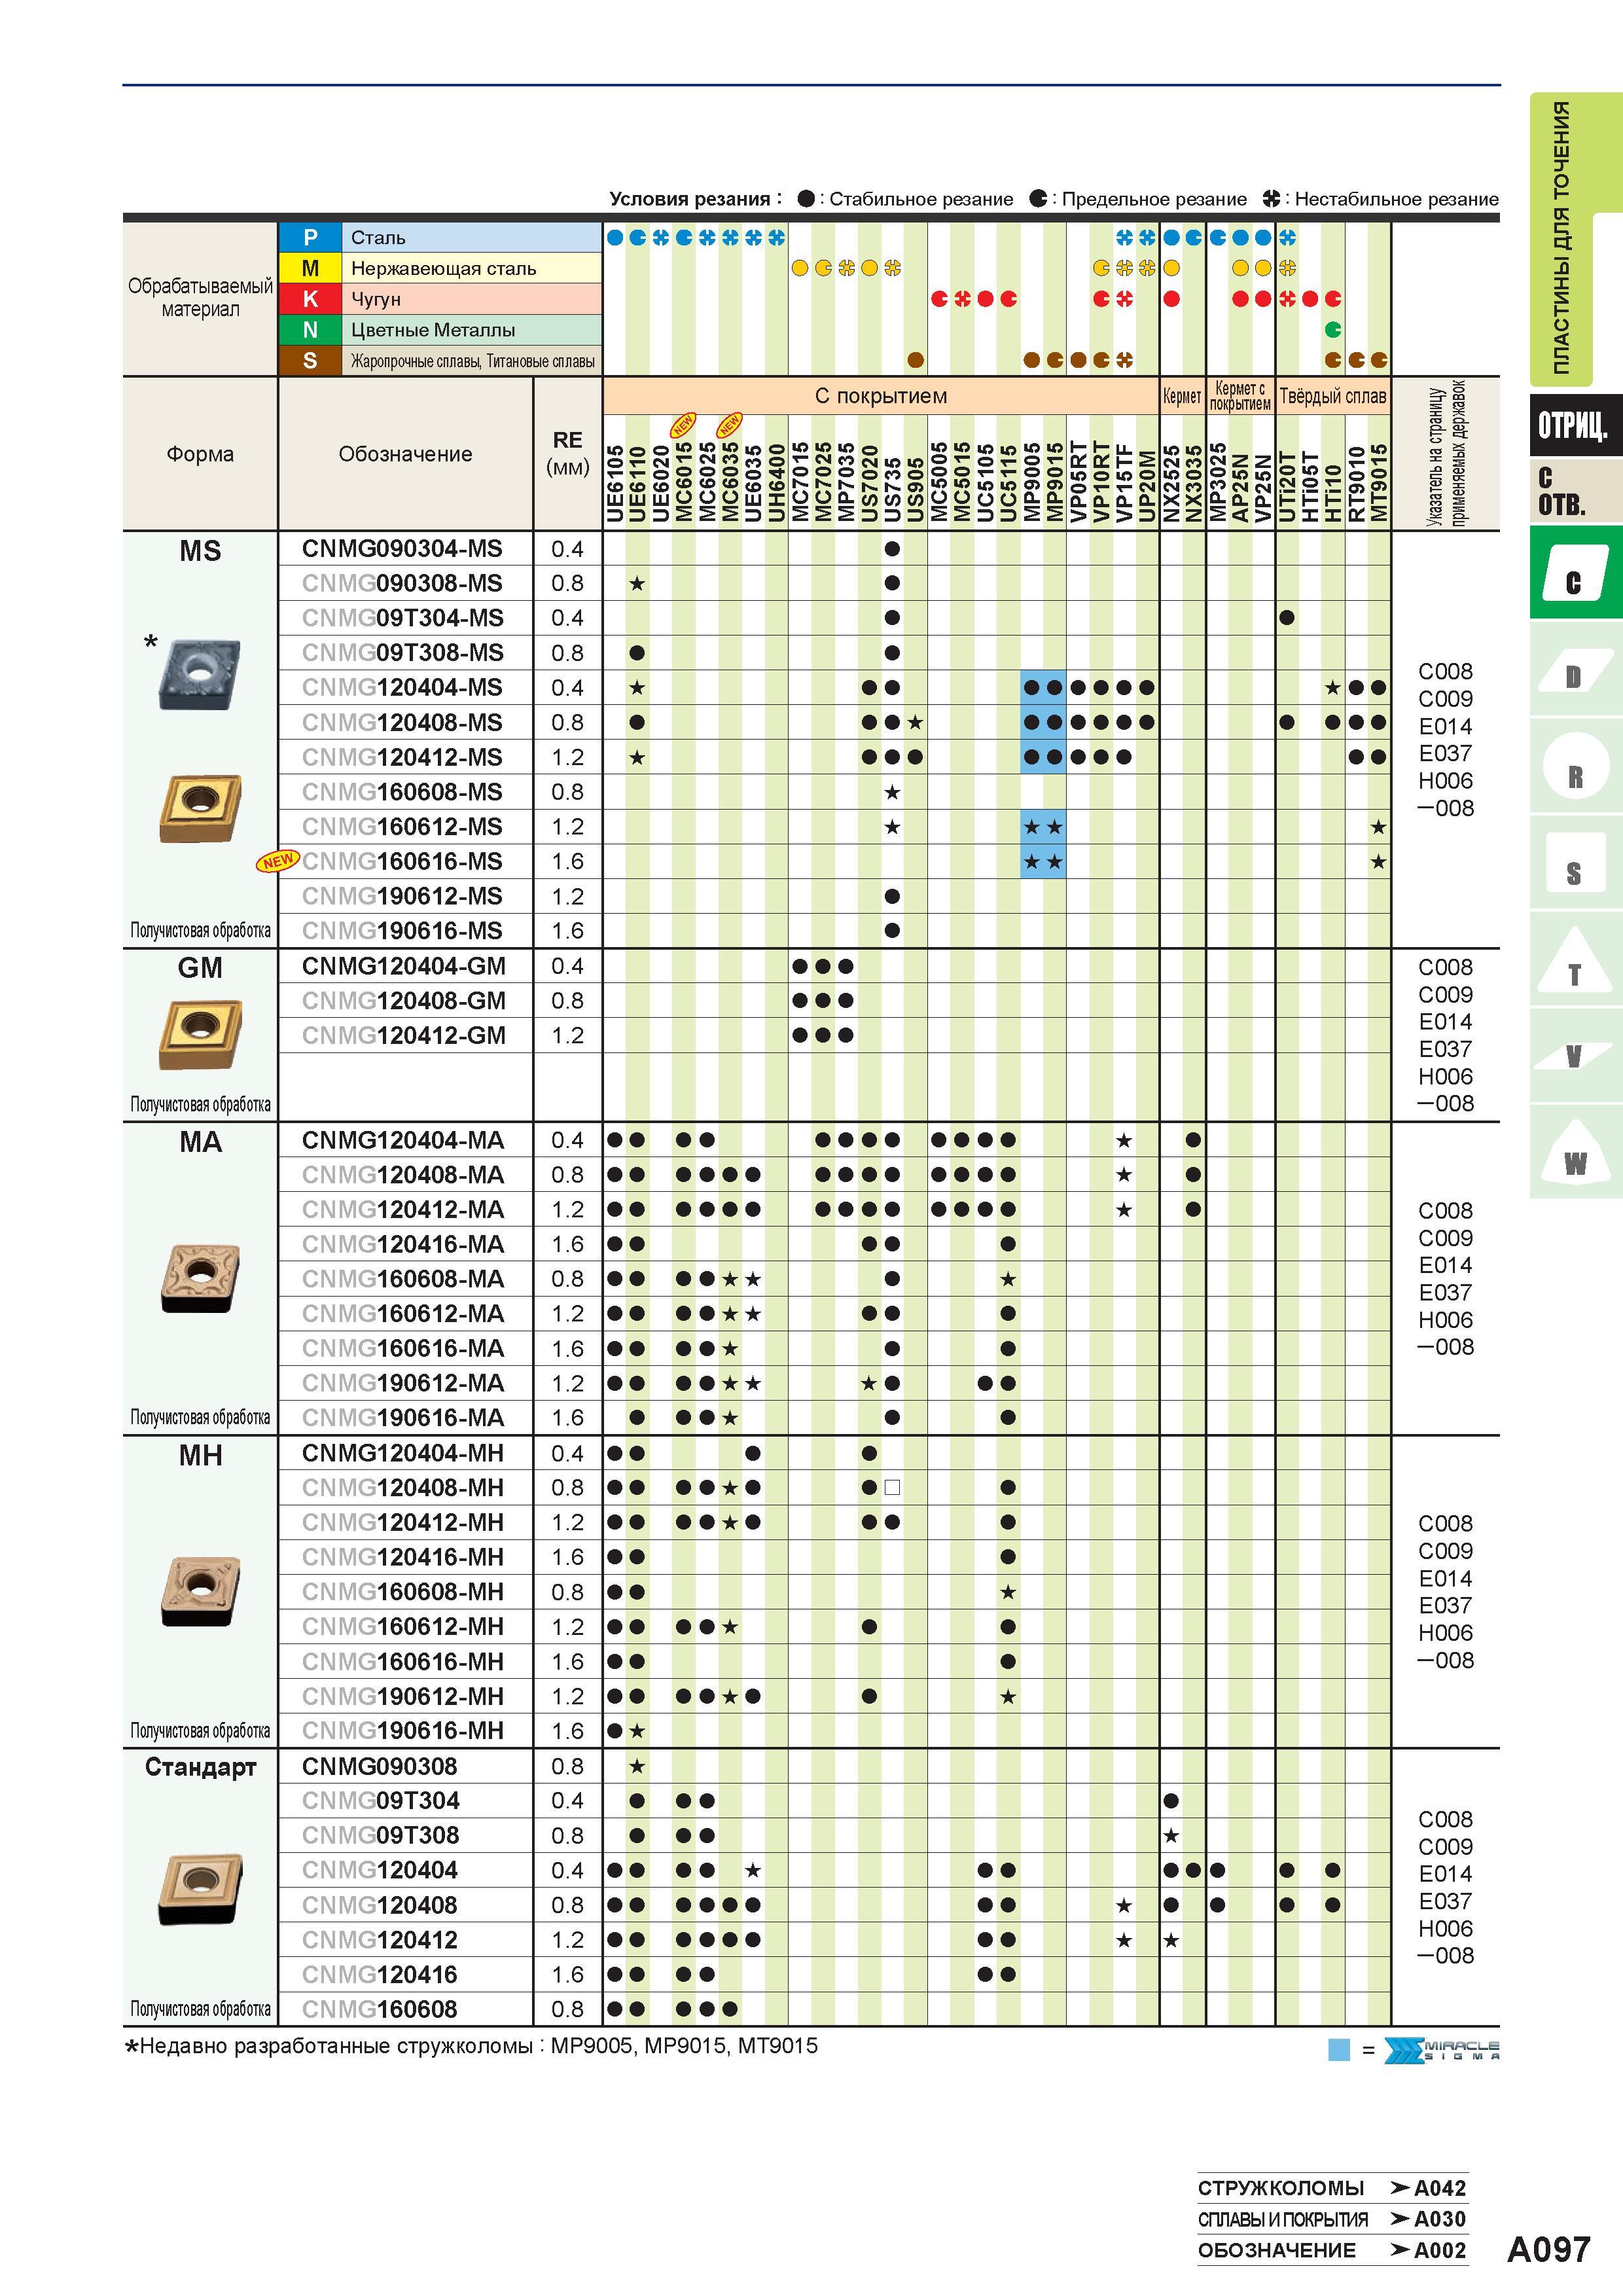The width and height of the screenshot is (1623, 2296).
Task: Click the NEW badge beside CNMG160616-MS
Action: click(x=277, y=860)
